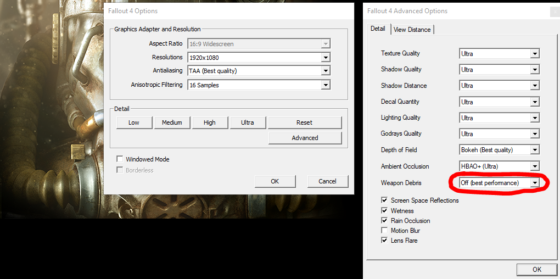This screenshot has height=279, width=560.
Task: Open the Resolutions dropdown showing 1920x1080
Action: 259,57
